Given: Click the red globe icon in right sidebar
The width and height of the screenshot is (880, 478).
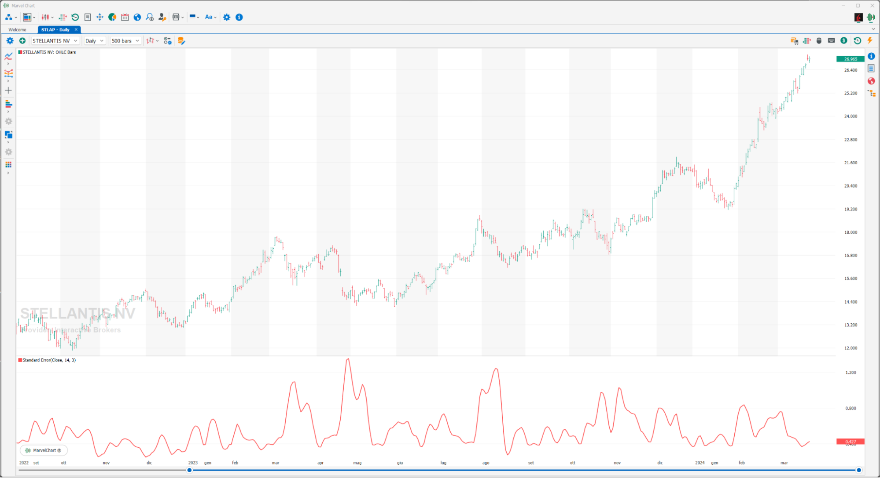Looking at the screenshot, I should click(x=871, y=81).
